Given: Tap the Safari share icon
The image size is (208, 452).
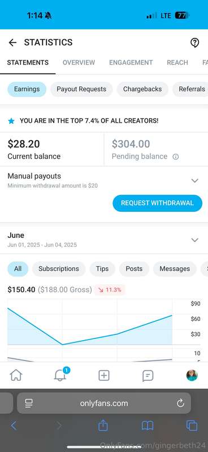Looking at the screenshot, I should pos(103,425).
